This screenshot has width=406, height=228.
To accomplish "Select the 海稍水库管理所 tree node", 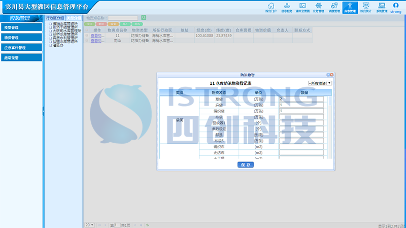I will pyautogui.click(x=65, y=23).
